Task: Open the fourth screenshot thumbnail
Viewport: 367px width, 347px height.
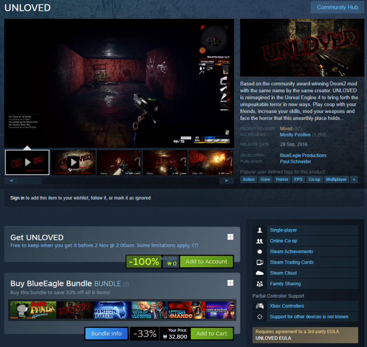Action: pos(165,162)
